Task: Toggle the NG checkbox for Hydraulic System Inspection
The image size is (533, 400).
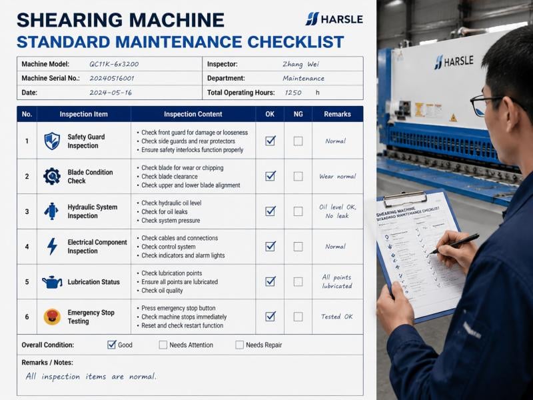Action: coord(298,211)
